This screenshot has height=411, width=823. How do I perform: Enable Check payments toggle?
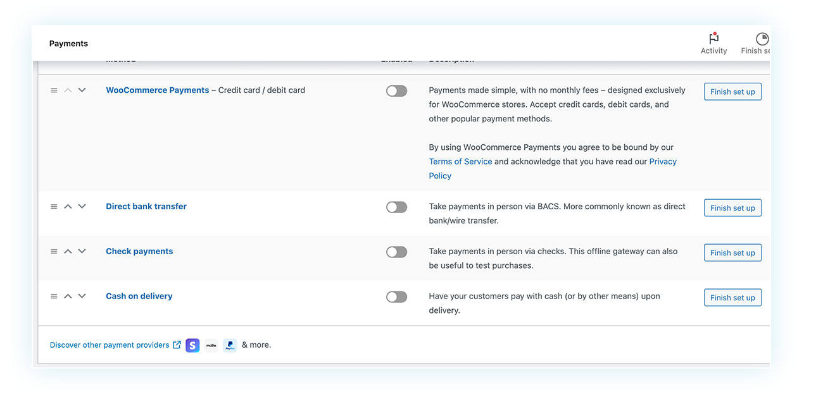pyautogui.click(x=396, y=252)
